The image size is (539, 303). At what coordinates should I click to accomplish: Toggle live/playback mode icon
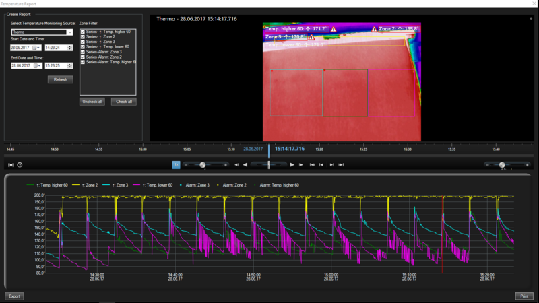coord(11,165)
